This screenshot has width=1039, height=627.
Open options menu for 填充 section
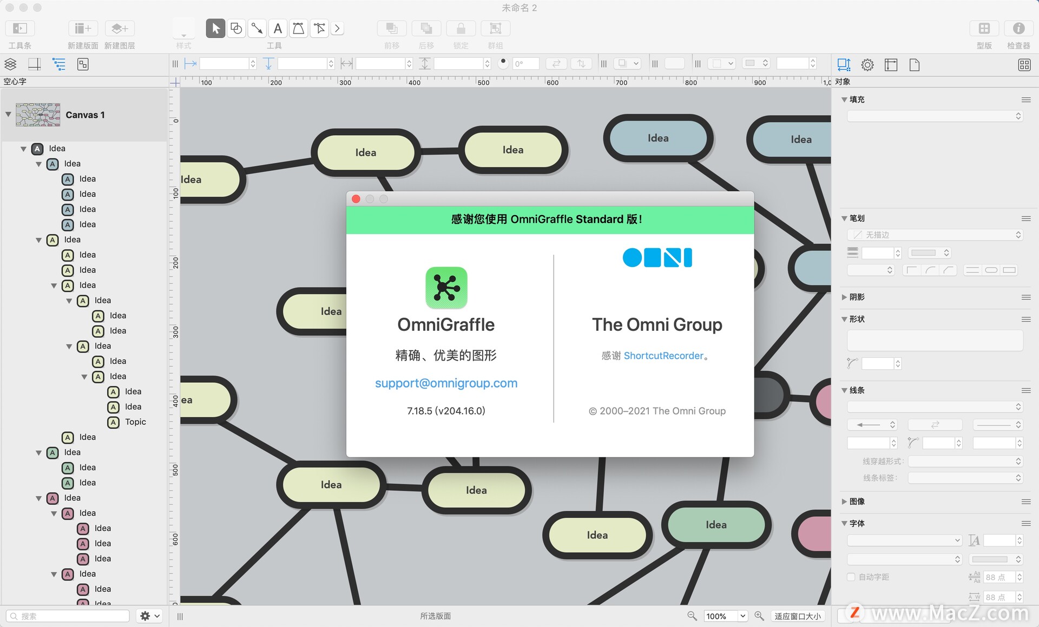pyautogui.click(x=1026, y=100)
